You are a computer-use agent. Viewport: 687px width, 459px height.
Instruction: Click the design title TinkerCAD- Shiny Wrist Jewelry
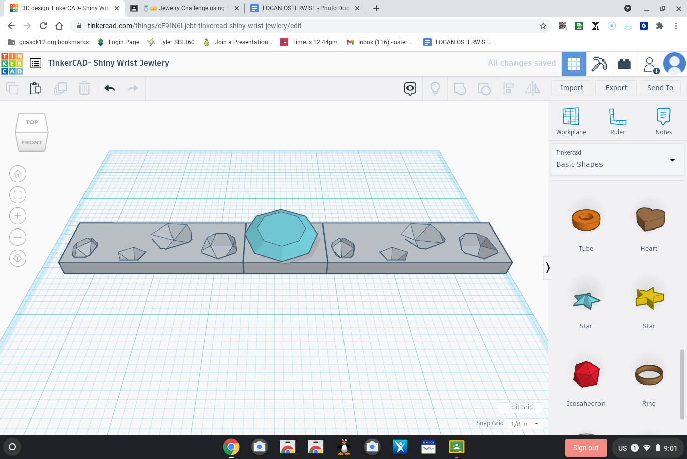point(109,63)
